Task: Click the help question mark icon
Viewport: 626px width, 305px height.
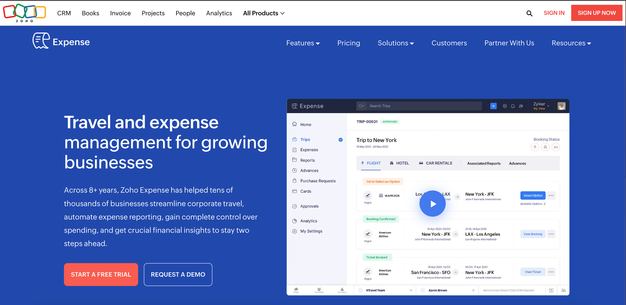Action: 551,290
